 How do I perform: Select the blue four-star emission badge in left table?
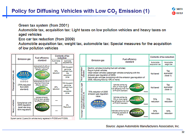coord(24,75)
